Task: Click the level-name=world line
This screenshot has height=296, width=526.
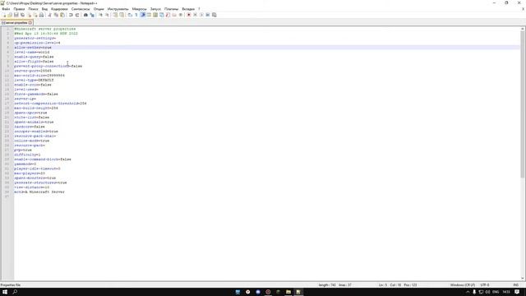Action: [x=31, y=53]
